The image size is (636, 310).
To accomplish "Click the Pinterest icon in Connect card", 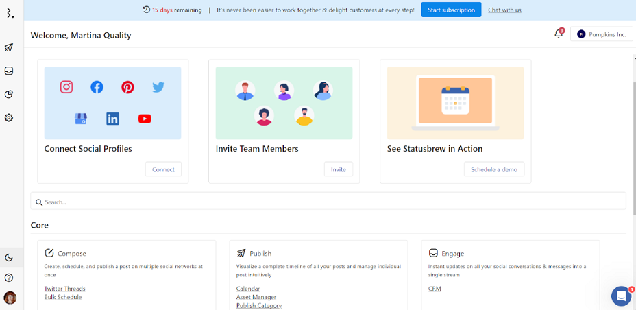I will (x=127, y=87).
